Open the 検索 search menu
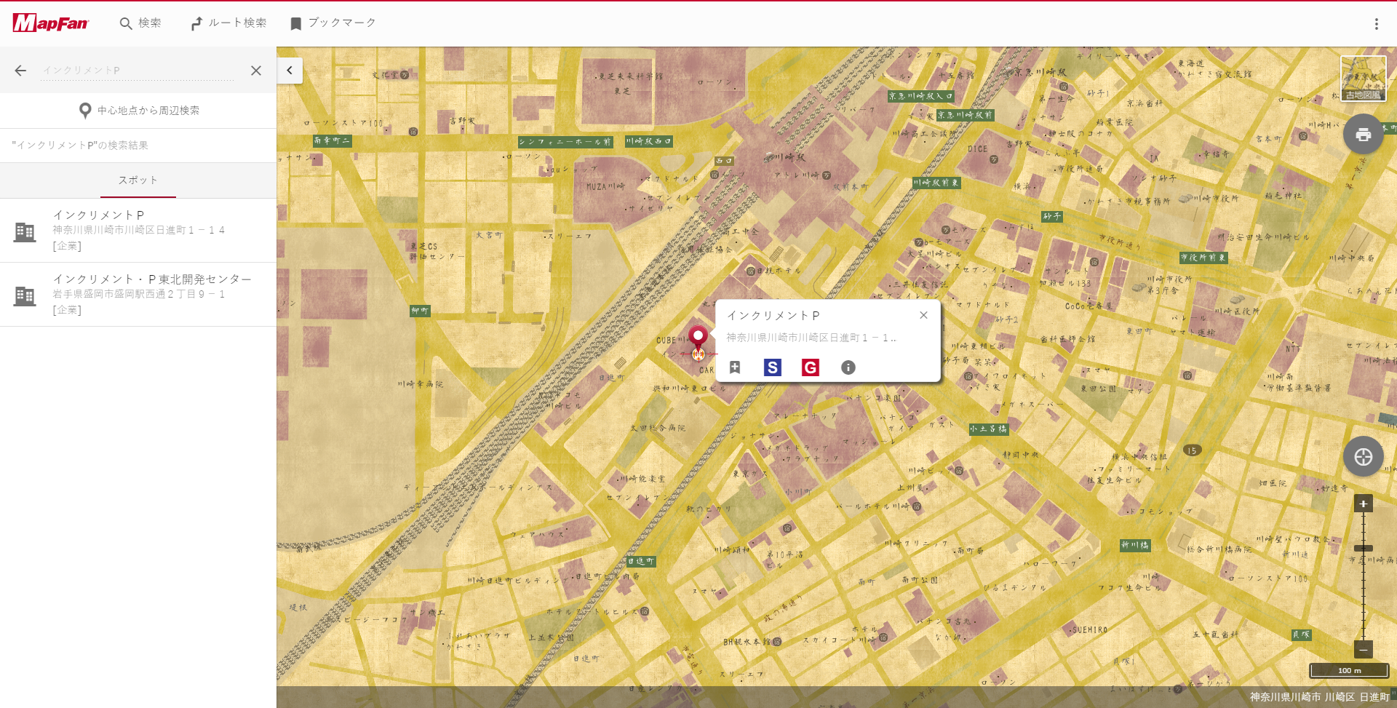This screenshot has height=708, width=1397. click(140, 23)
